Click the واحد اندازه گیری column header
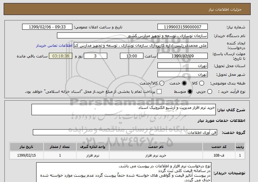This screenshot has height=182, width=258. tap(92, 147)
